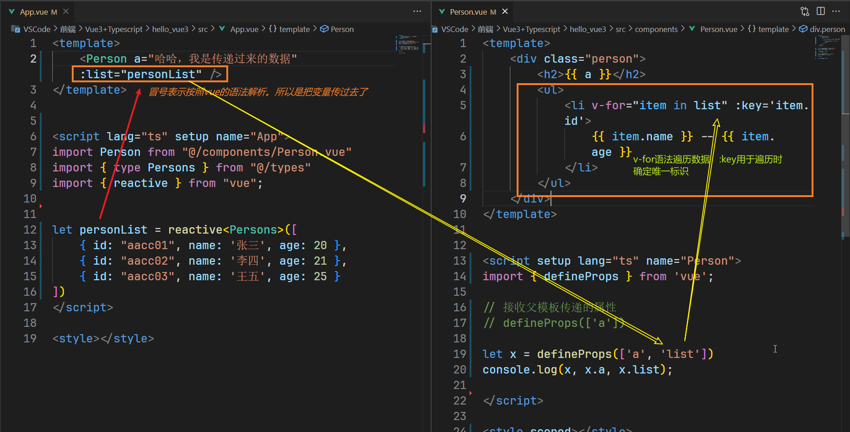Click the Vue3+Typescript breadcrumb in right editor
The image size is (850, 432).
click(531, 29)
